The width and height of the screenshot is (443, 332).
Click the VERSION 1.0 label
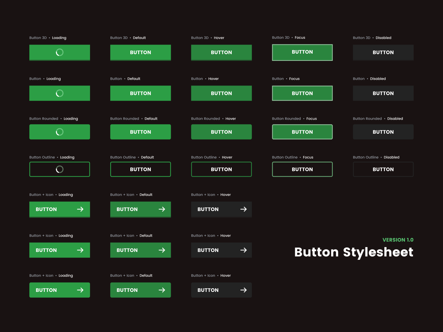point(398,240)
